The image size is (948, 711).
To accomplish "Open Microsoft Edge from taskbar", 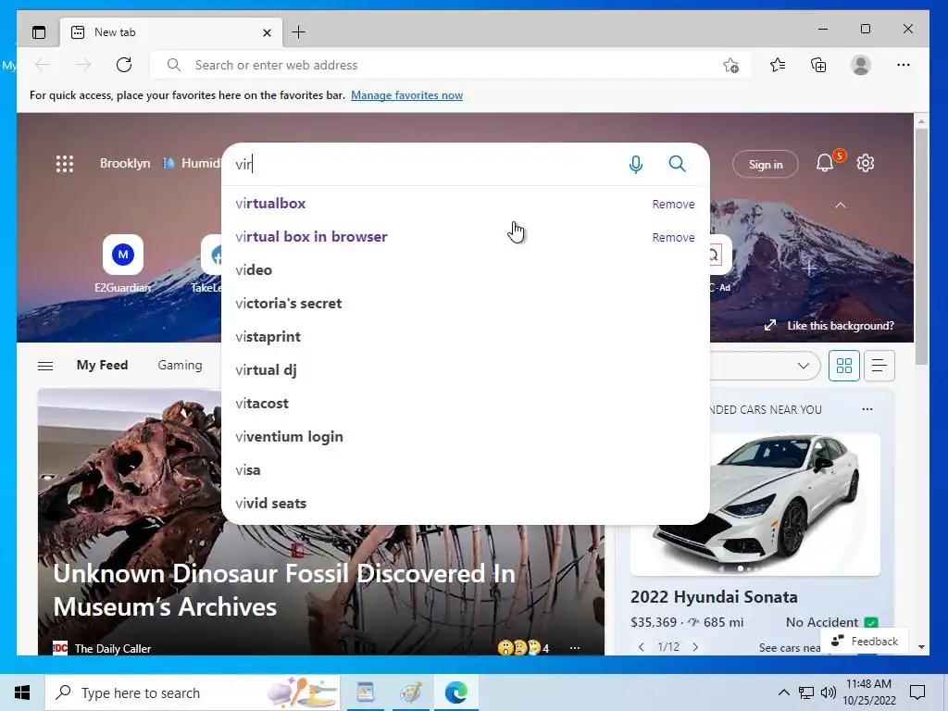I will pyautogui.click(x=455, y=692).
